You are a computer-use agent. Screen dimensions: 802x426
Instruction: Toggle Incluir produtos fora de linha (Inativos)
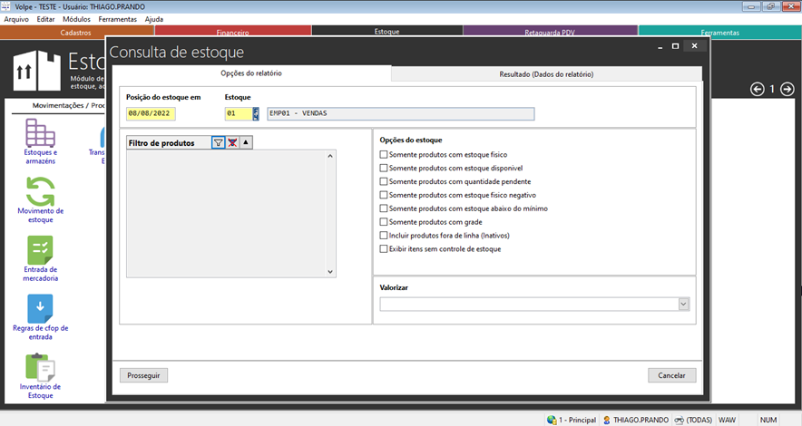384,236
